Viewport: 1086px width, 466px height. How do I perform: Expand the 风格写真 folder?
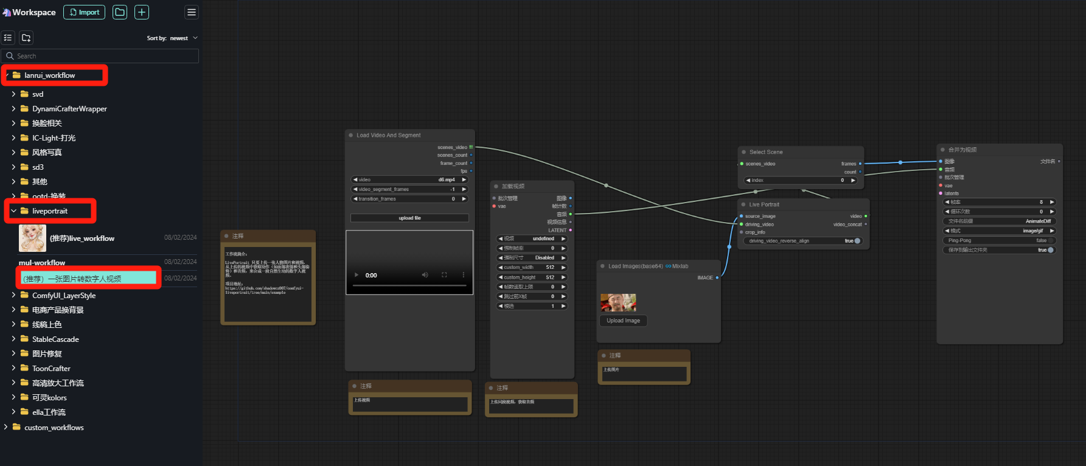click(13, 153)
